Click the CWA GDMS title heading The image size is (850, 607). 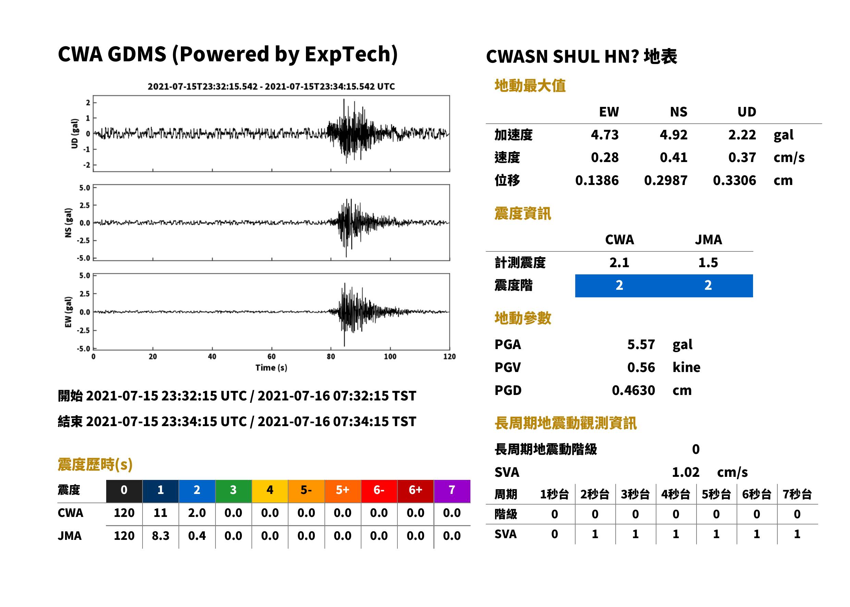(x=227, y=54)
